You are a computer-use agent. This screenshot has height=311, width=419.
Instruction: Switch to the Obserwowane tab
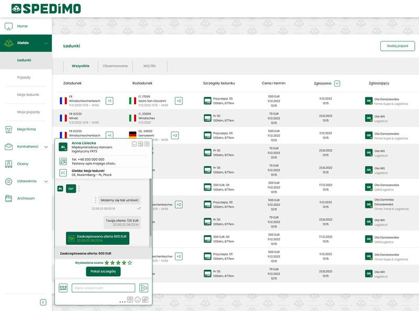115,66
